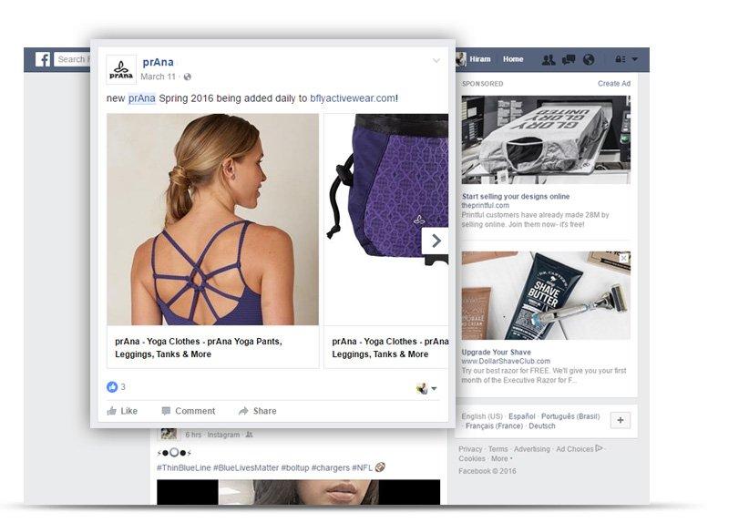This screenshot has height=523, width=749.
Task: Open the Upgrade Your Shave ad title
Action: pyautogui.click(x=497, y=352)
